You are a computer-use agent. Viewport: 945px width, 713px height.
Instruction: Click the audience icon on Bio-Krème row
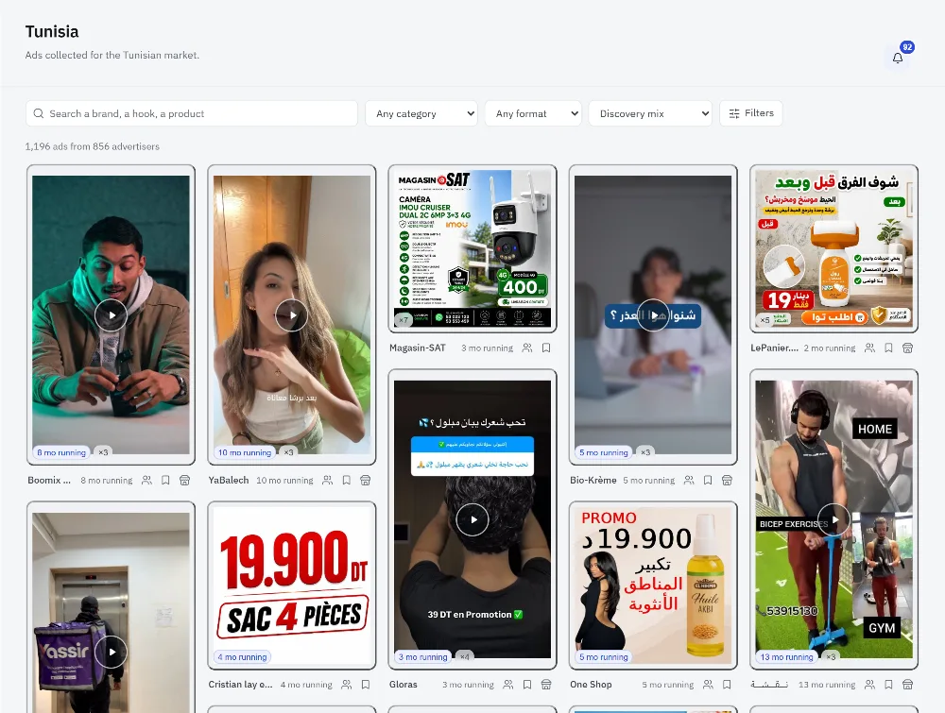click(x=689, y=480)
